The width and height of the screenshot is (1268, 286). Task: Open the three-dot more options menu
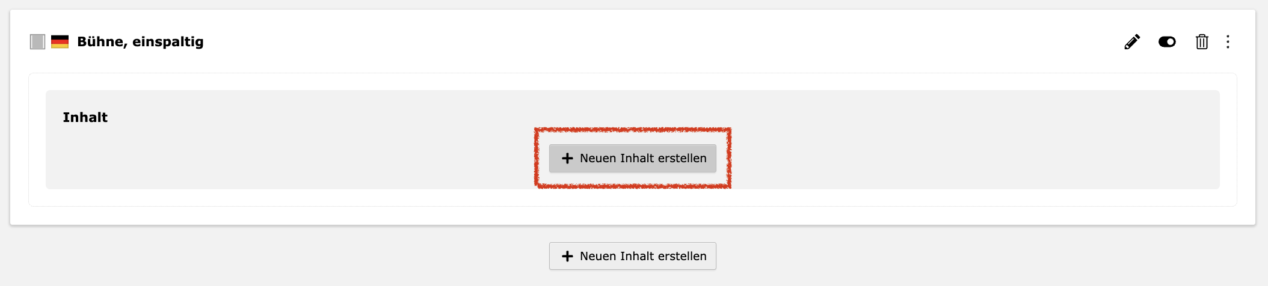[1228, 42]
